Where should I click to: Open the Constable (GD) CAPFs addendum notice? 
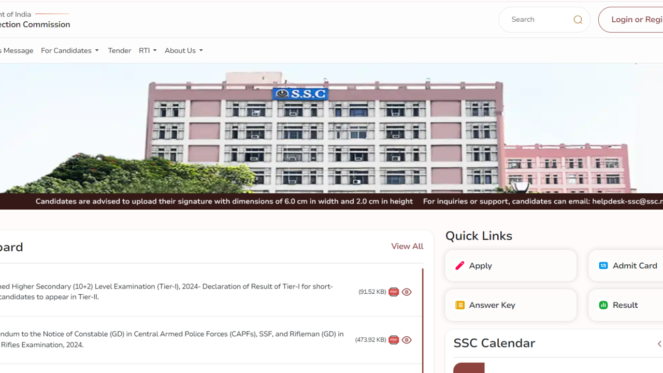[x=171, y=339]
